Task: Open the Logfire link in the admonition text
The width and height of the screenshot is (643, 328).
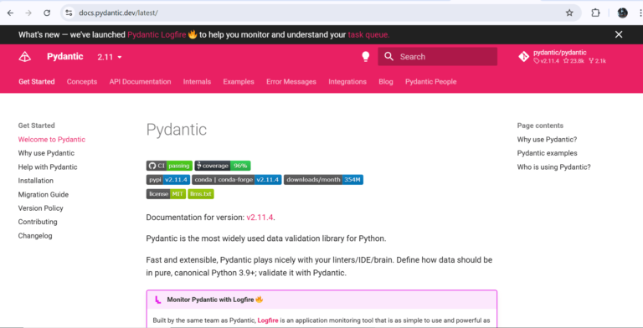Action: [x=268, y=320]
